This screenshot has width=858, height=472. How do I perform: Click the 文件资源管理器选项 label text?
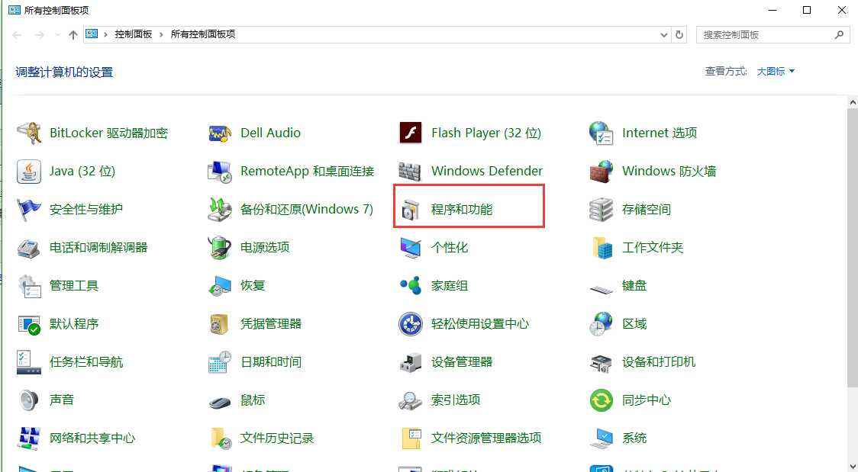pyautogui.click(x=486, y=438)
